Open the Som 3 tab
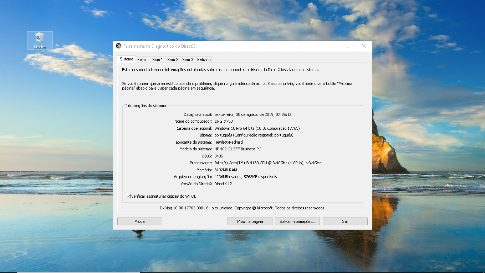Viewport: 485px width, 273px height. point(188,60)
